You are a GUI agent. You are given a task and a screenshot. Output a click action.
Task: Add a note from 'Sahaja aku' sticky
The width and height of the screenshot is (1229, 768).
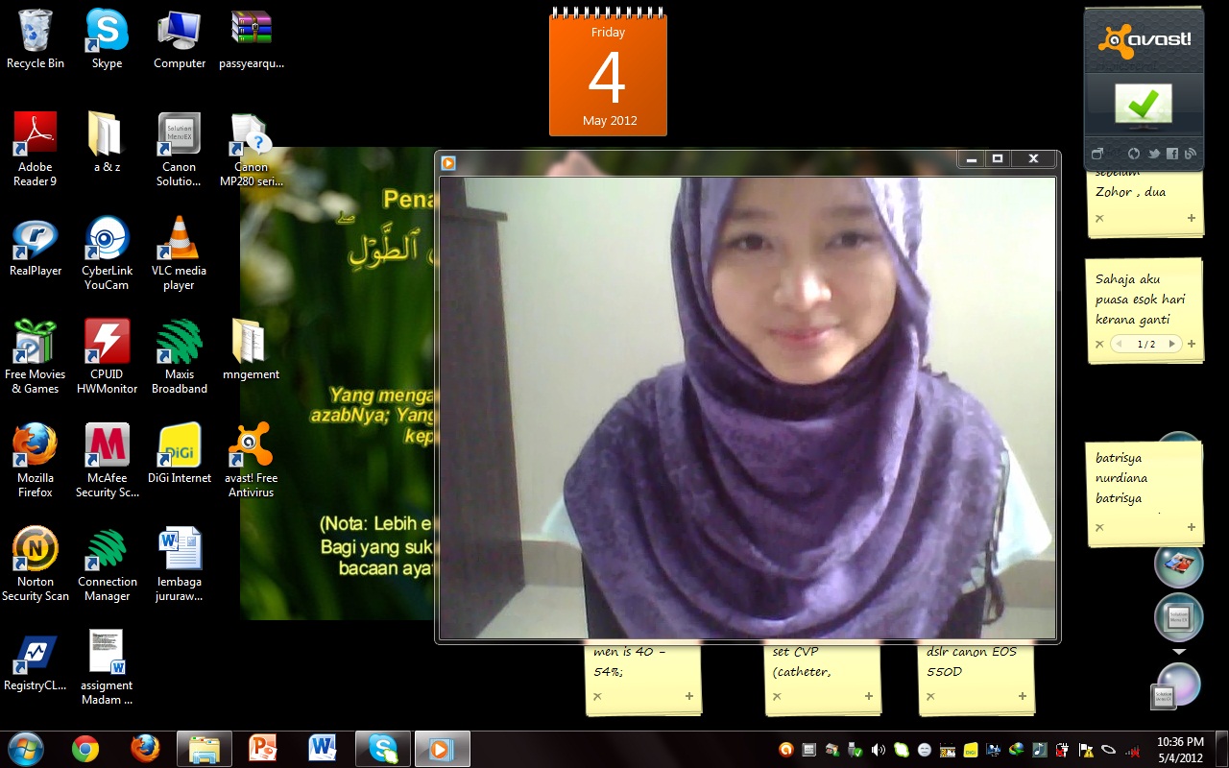[x=1192, y=344]
